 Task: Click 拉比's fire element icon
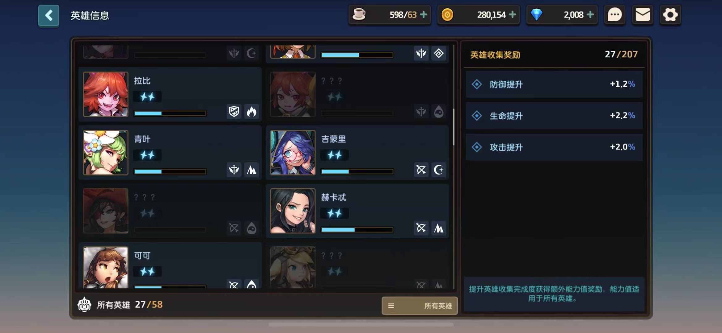251,111
